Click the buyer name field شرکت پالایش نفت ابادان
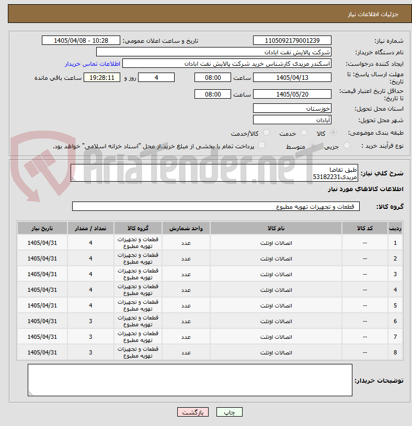This screenshot has height=426, width=412. [214, 52]
